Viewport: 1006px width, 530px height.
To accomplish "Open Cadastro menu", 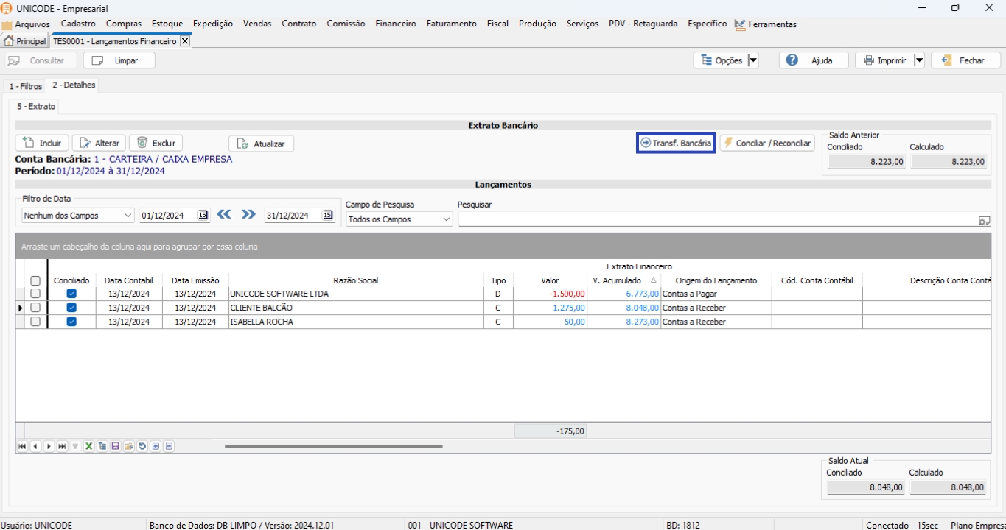I will tap(78, 24).
